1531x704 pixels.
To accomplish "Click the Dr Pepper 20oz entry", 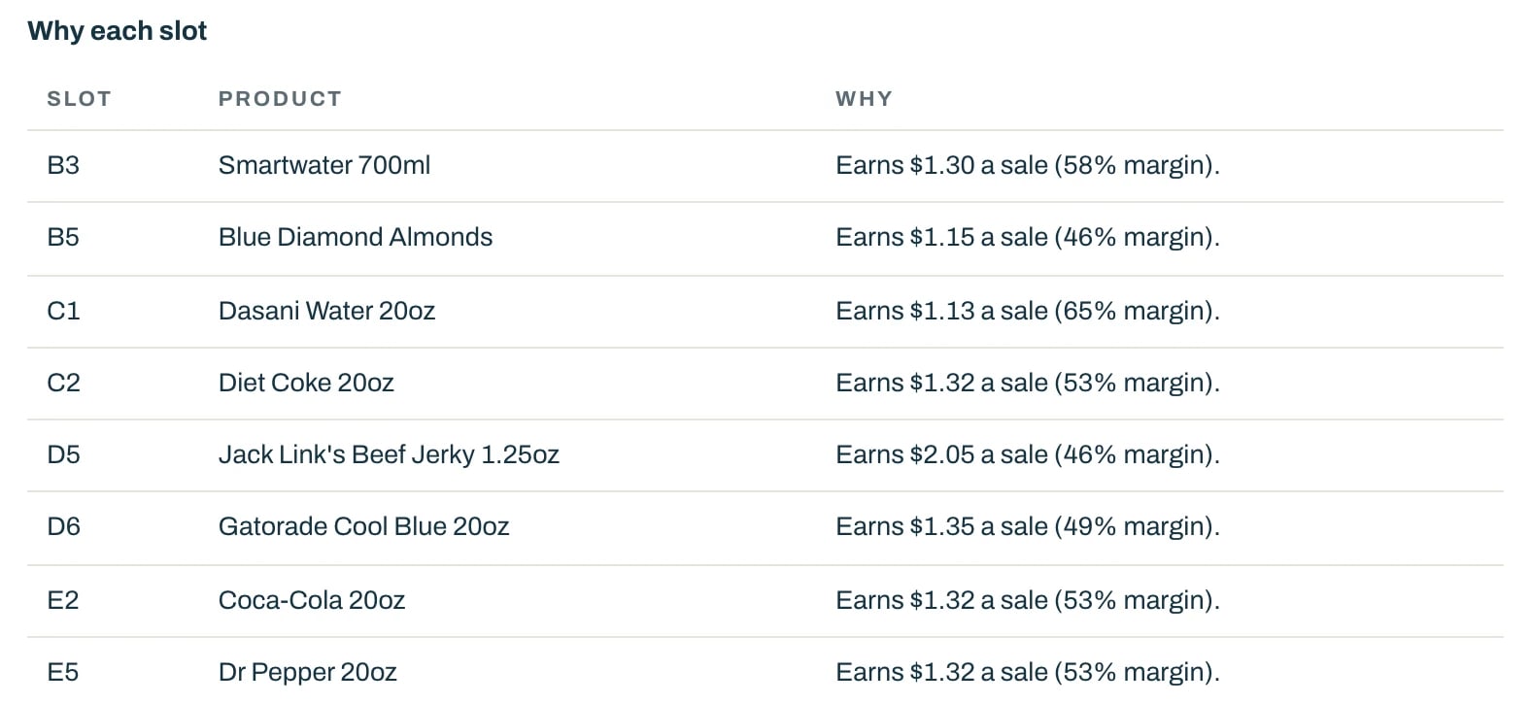I will tap(307, 672).
